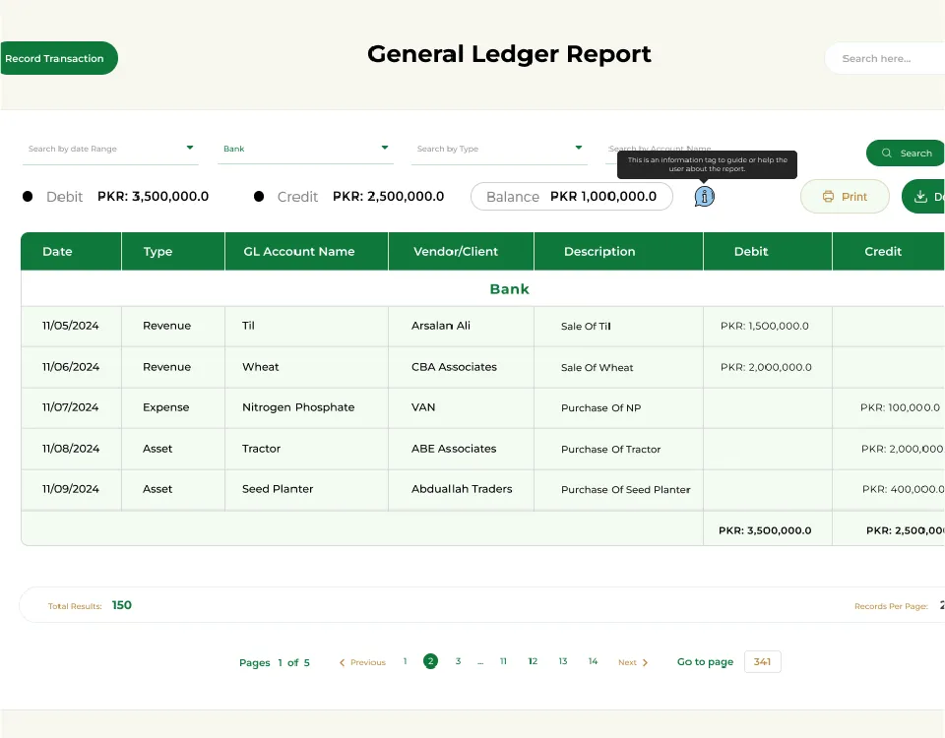This screenshot has height=738, width=945.
Task: Select current page 2 in pagination
Action: pyautogui.click(x=430, y=661)
